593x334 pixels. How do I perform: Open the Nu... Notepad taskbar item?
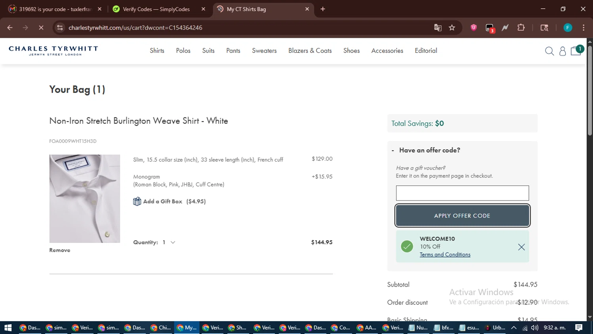(x=418, y=328)
